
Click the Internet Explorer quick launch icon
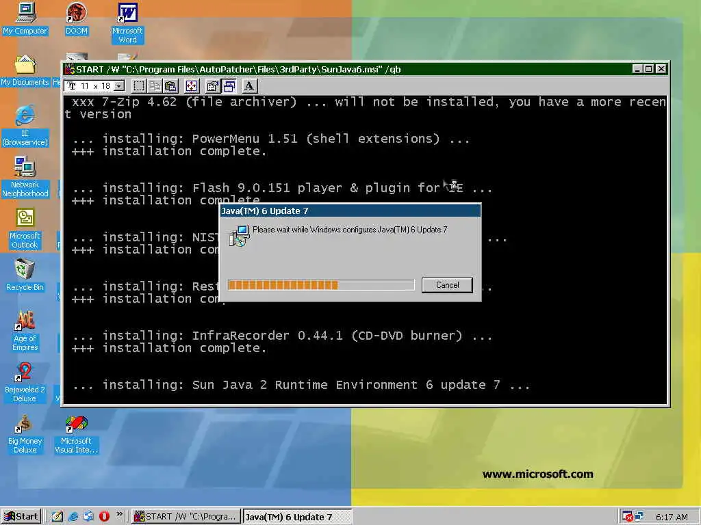point(73,517)
